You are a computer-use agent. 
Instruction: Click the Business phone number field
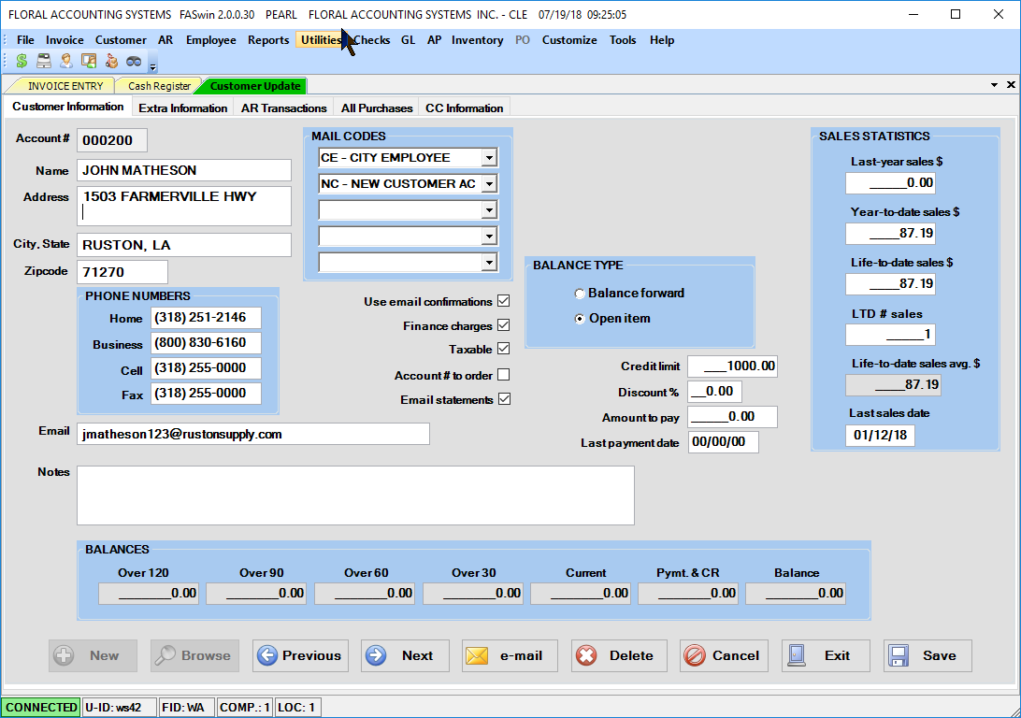point(206,343)
